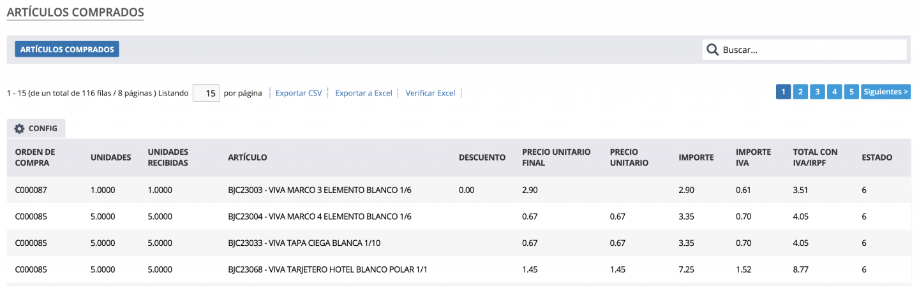Go to page 3 of results
Viewport: 919px width, 286px height.
tap(818, 92)
